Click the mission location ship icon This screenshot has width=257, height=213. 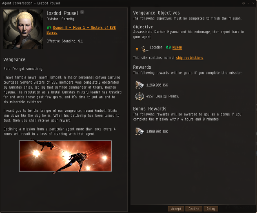pos(145,49)
